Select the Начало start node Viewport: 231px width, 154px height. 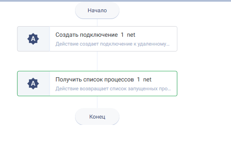coord(97,10)
